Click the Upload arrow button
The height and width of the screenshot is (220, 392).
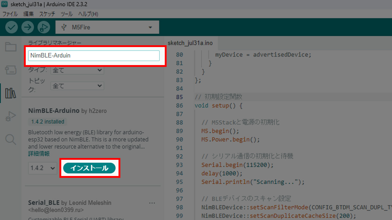pos(28,27)
